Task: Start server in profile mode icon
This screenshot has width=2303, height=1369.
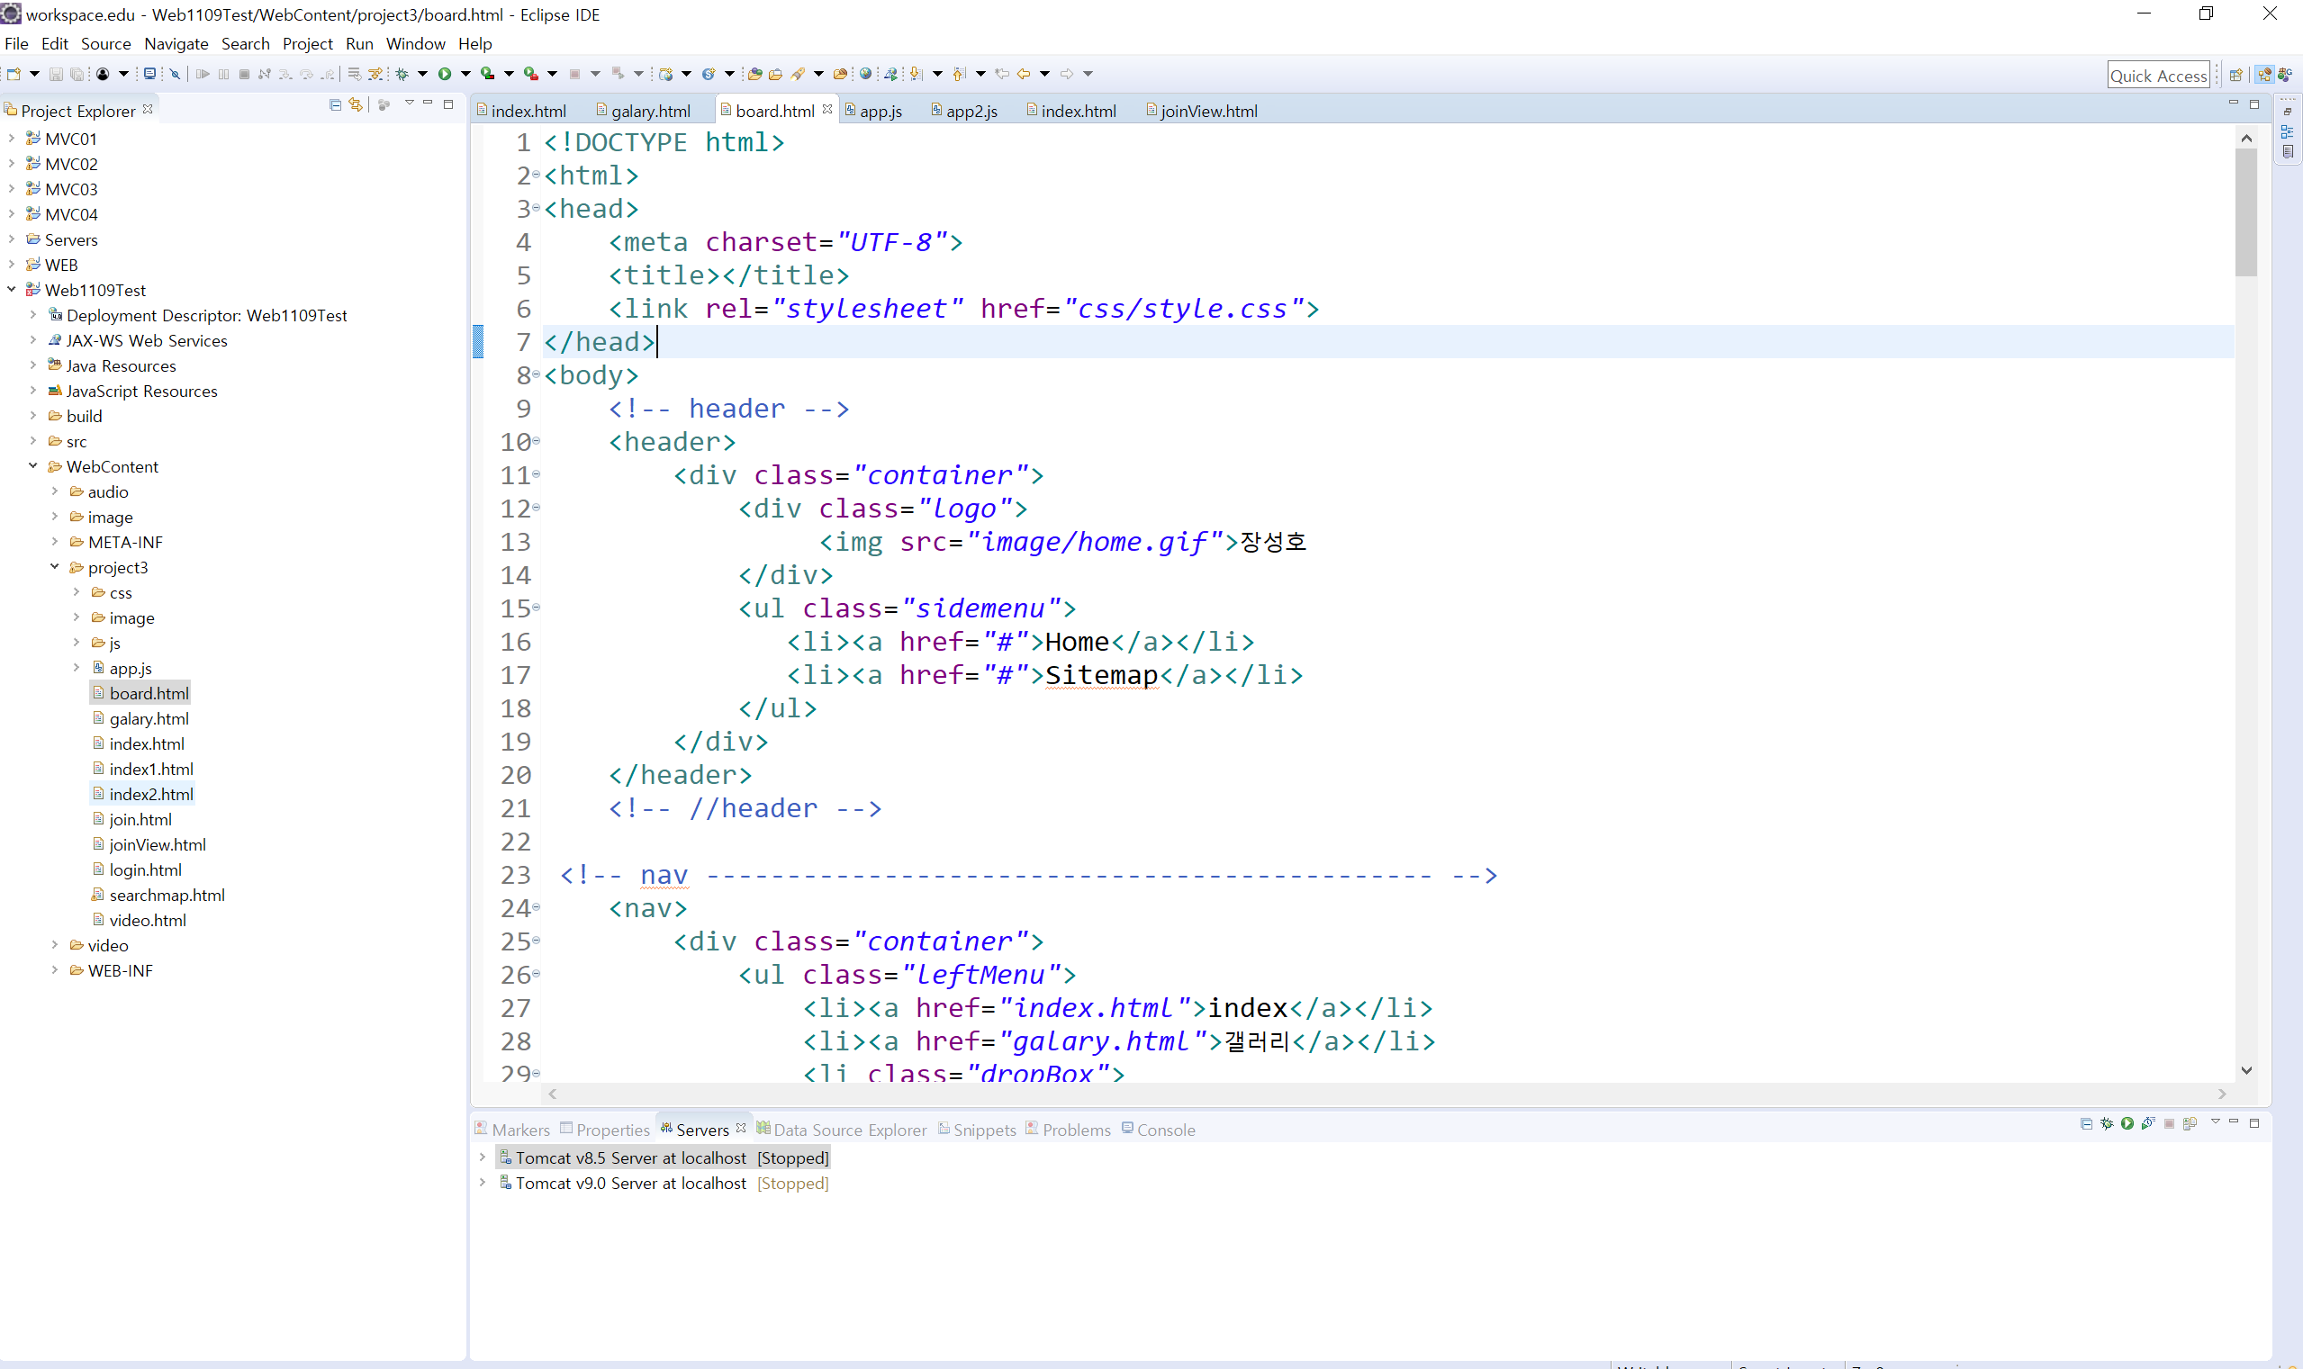Action: pos(2148,1123)
